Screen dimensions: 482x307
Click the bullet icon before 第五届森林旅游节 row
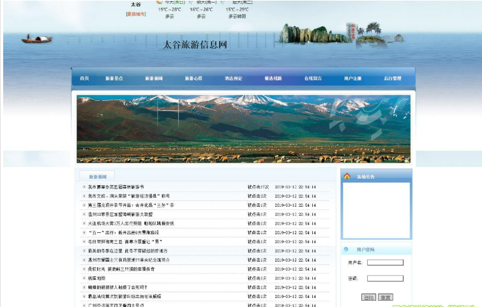[84, 187]
